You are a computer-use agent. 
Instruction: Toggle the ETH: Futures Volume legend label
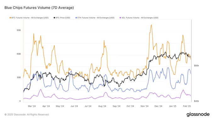[96, 18]
